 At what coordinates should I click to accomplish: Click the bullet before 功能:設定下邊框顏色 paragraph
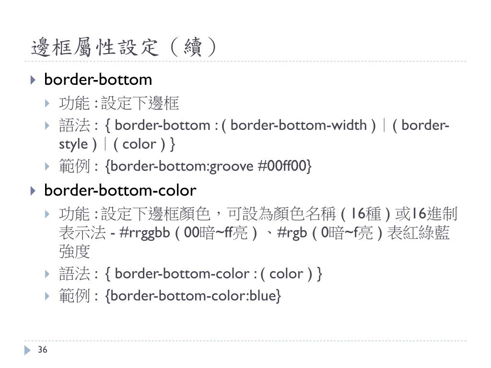(x=47, y=214)
